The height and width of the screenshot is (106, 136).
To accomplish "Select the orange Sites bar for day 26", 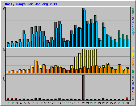I will (x=108, y=69).
